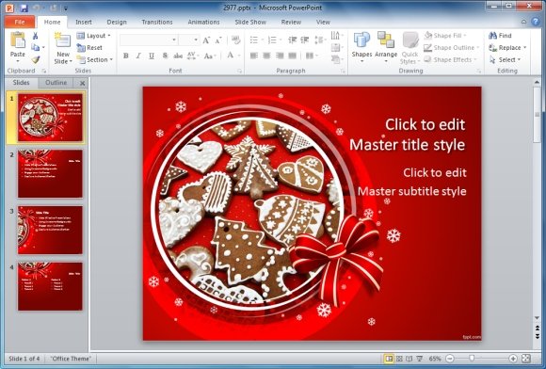Click the Increase List Level indent icon
This screenshot has height=369, width=546.
tap(305, 40)
